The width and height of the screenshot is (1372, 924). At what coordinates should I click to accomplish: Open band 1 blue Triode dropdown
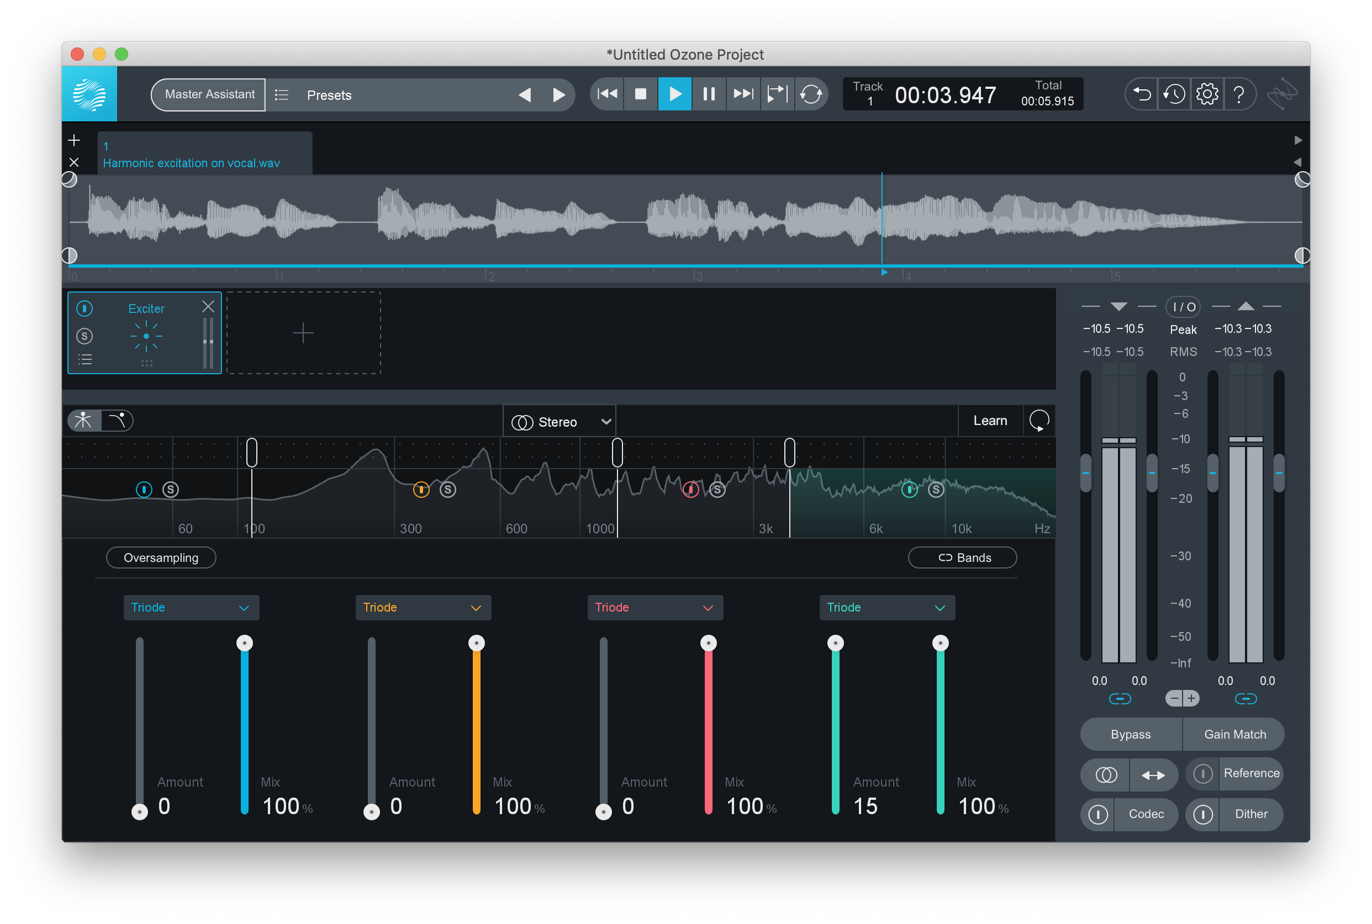tap(191, 608)
